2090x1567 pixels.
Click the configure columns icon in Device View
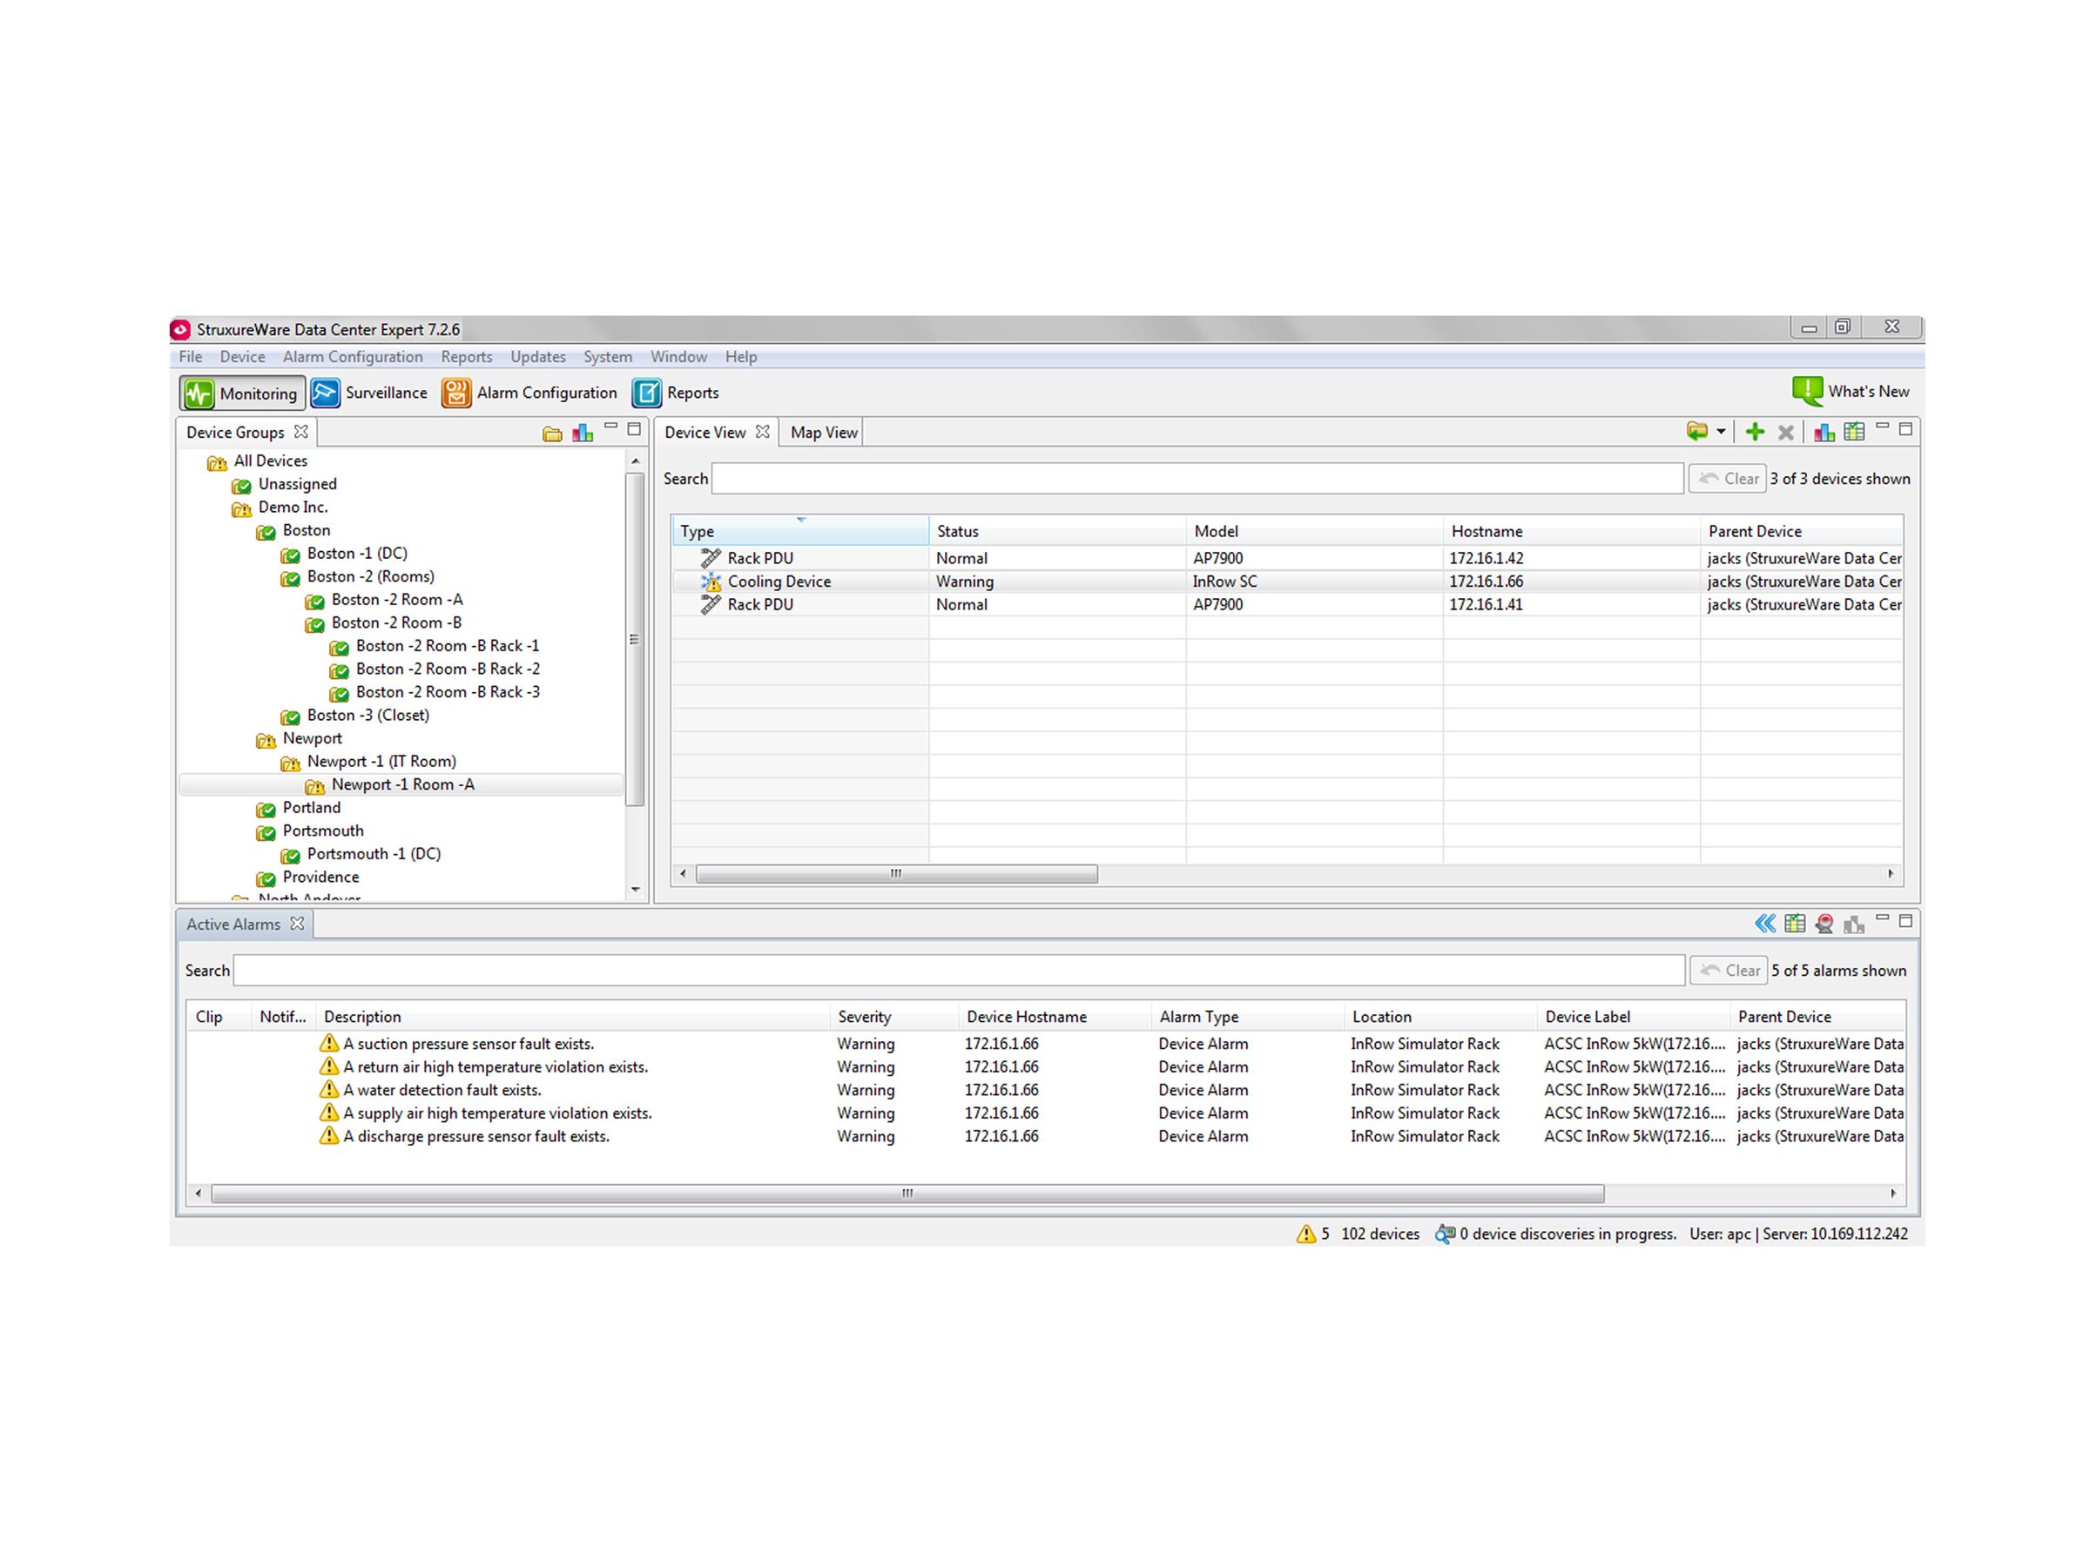tap(1854, 433)
